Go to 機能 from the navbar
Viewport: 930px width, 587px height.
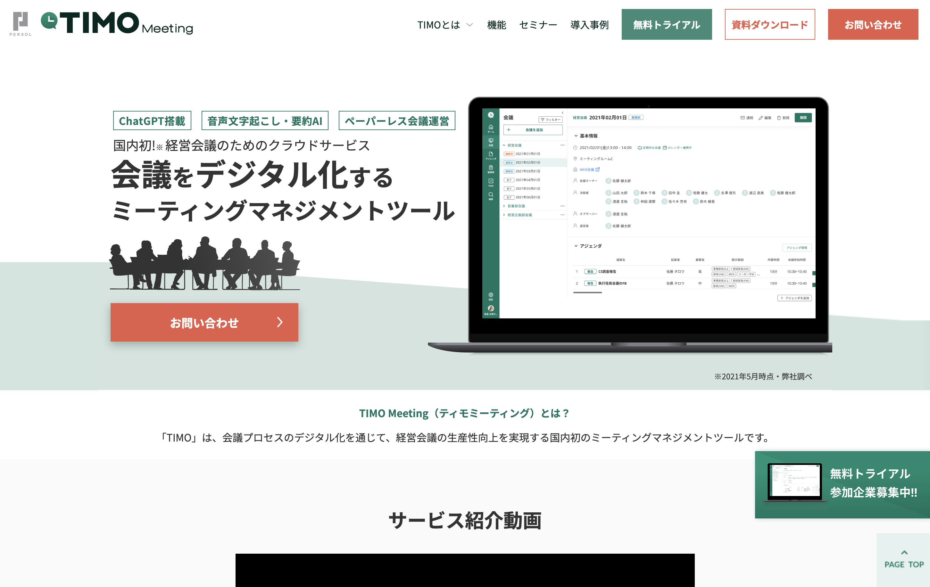click(x=497, y=25)
